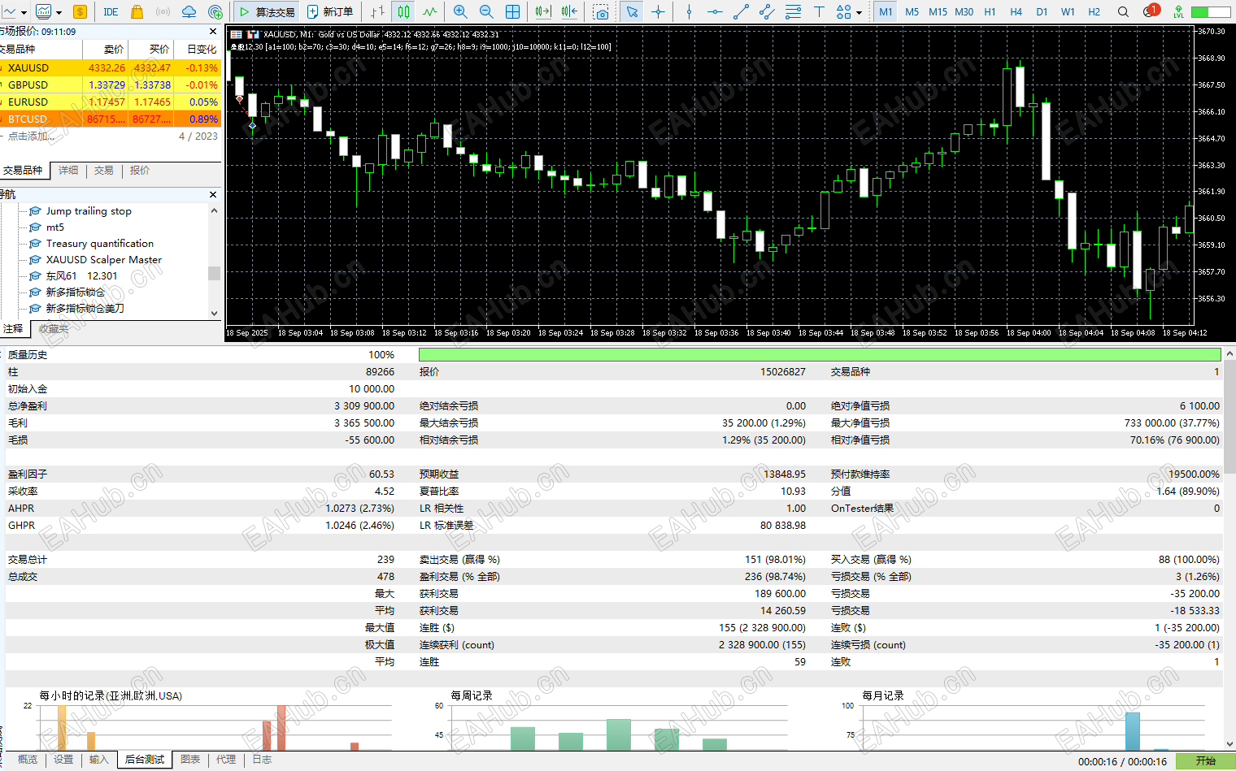Click 点击添加 to add a symbol
This screenshot has width=1236, height=771.
[31, 136]
